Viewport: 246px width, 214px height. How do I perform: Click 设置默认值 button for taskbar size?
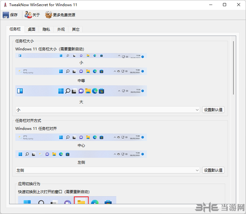[x=213, y=110]
